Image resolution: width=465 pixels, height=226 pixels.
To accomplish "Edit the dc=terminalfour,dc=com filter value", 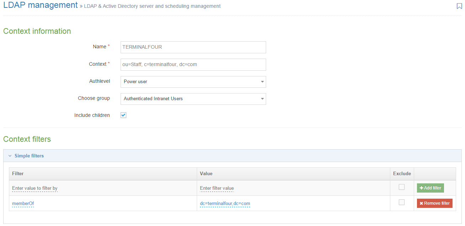I will point(225,203).
